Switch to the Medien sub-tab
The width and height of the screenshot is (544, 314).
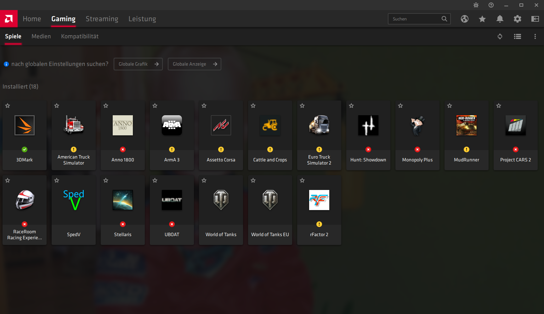point(41,36)
